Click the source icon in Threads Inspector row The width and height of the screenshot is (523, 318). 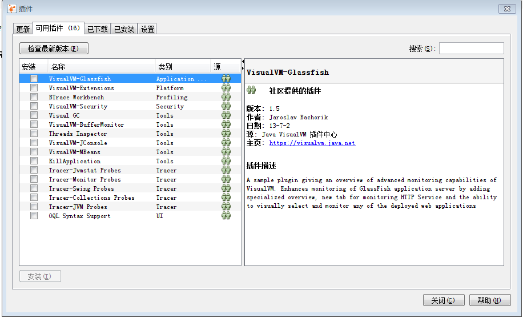226,134
